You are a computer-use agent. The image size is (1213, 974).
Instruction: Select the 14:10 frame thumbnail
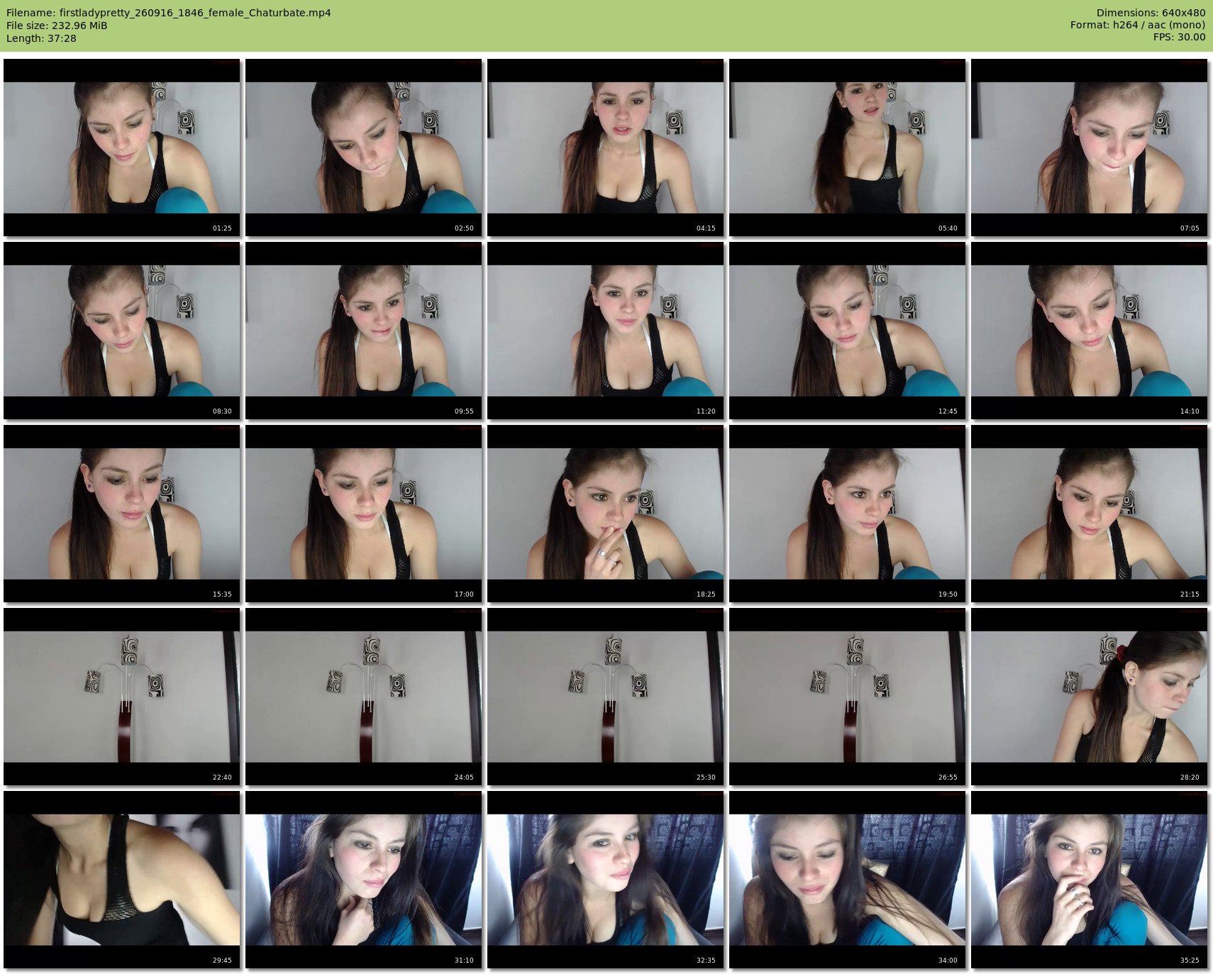[x=1089, y=331]
